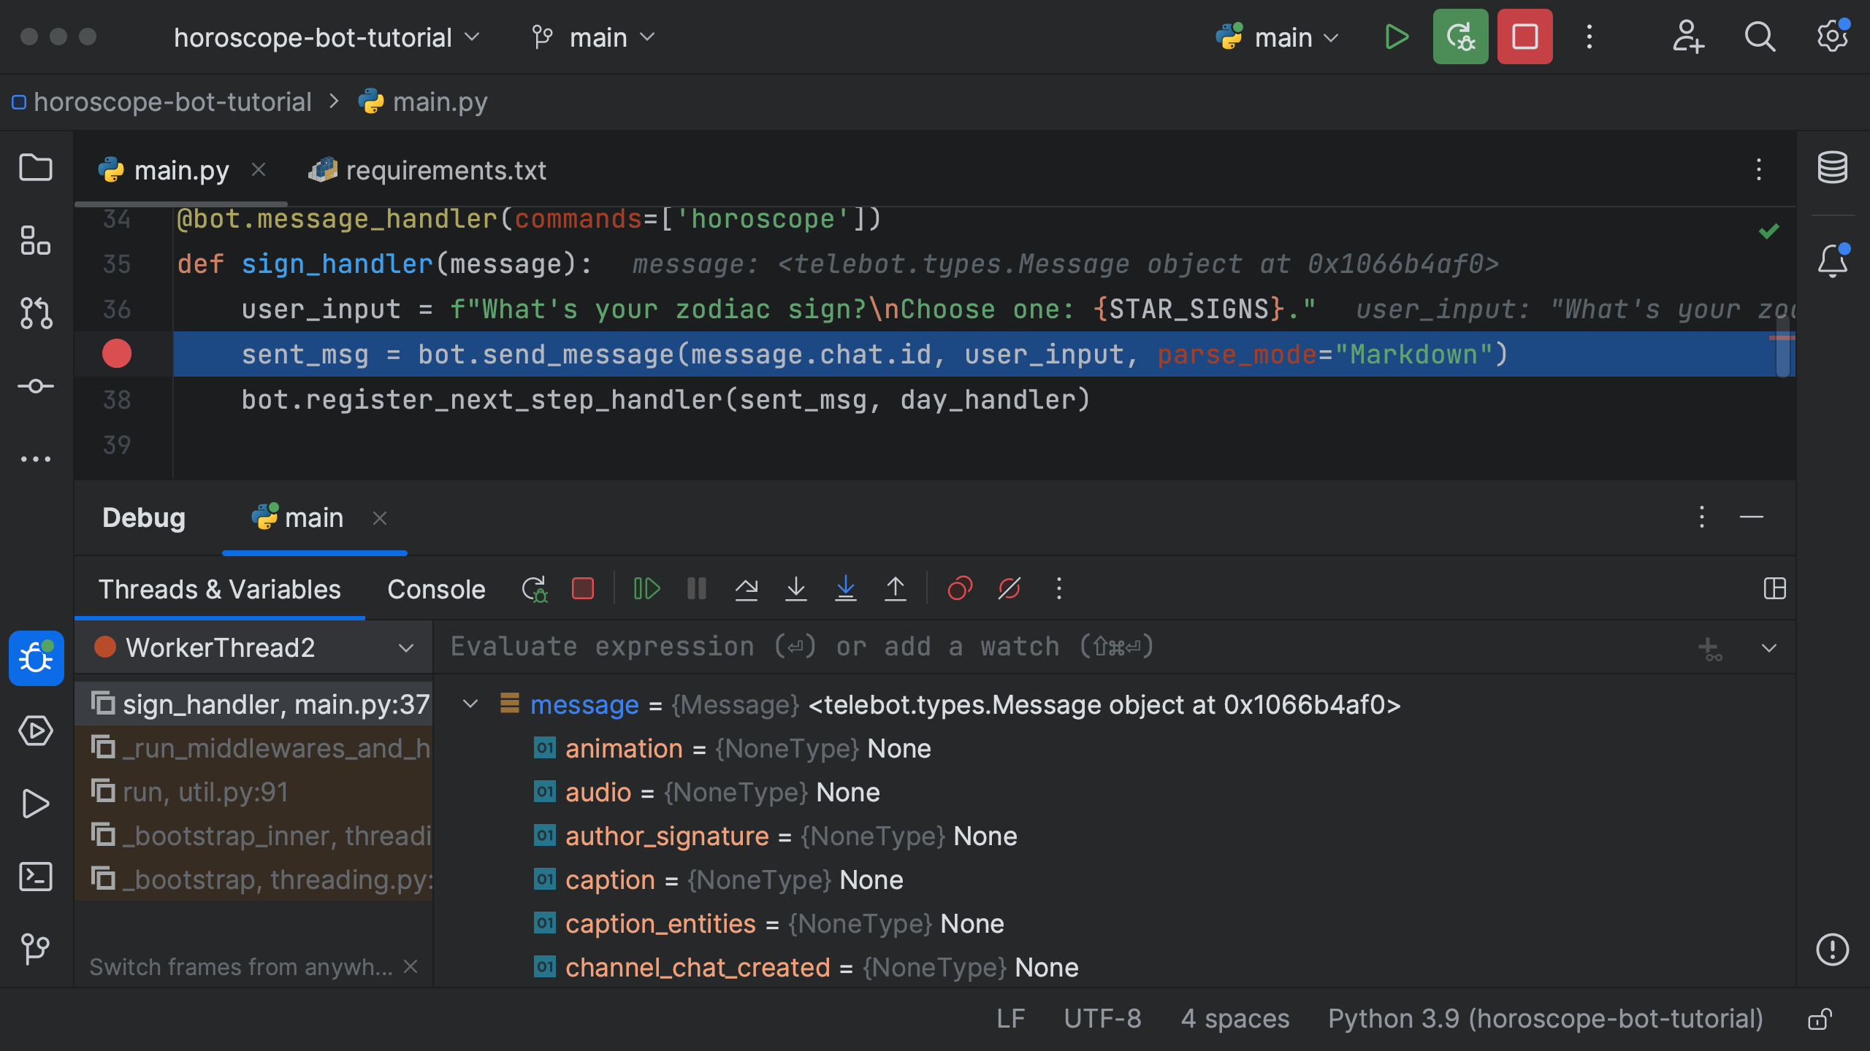Mute all breakpoints

1009,589
